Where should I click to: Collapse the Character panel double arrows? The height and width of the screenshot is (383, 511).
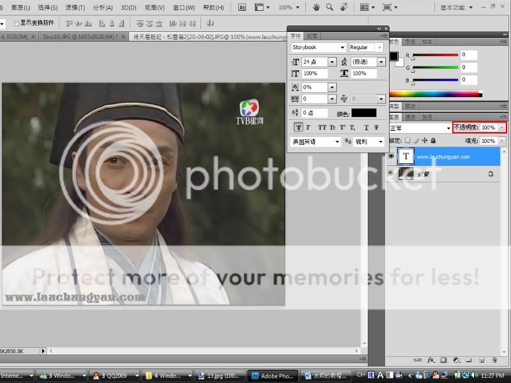point(379,29)
